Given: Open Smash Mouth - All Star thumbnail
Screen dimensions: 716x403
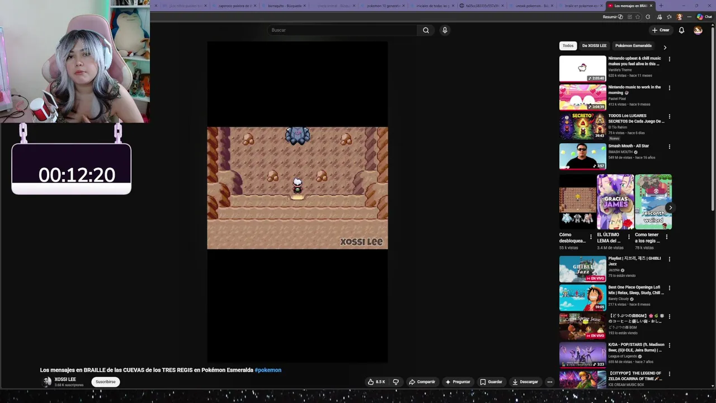Looking at the screenshot, I should coord(582,156).
